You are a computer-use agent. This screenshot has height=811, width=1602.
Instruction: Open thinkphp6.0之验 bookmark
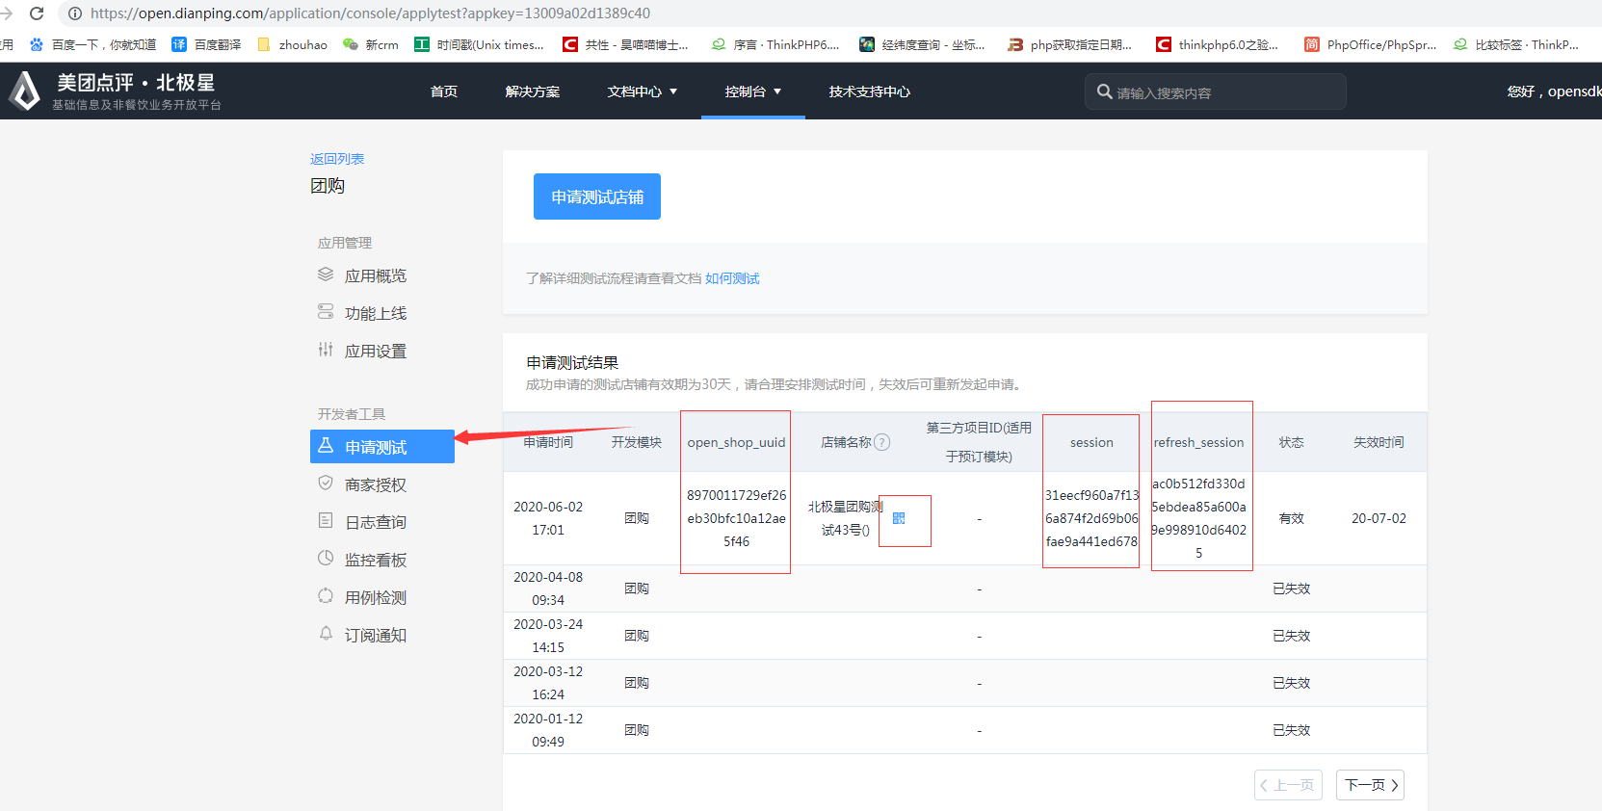click(1218, 44)
